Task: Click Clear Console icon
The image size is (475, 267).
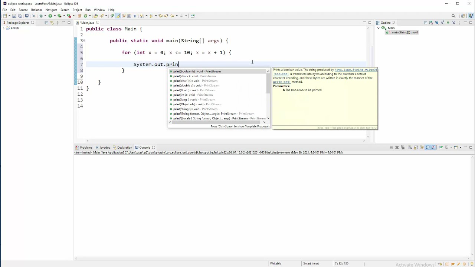Action: coord(410,147)
